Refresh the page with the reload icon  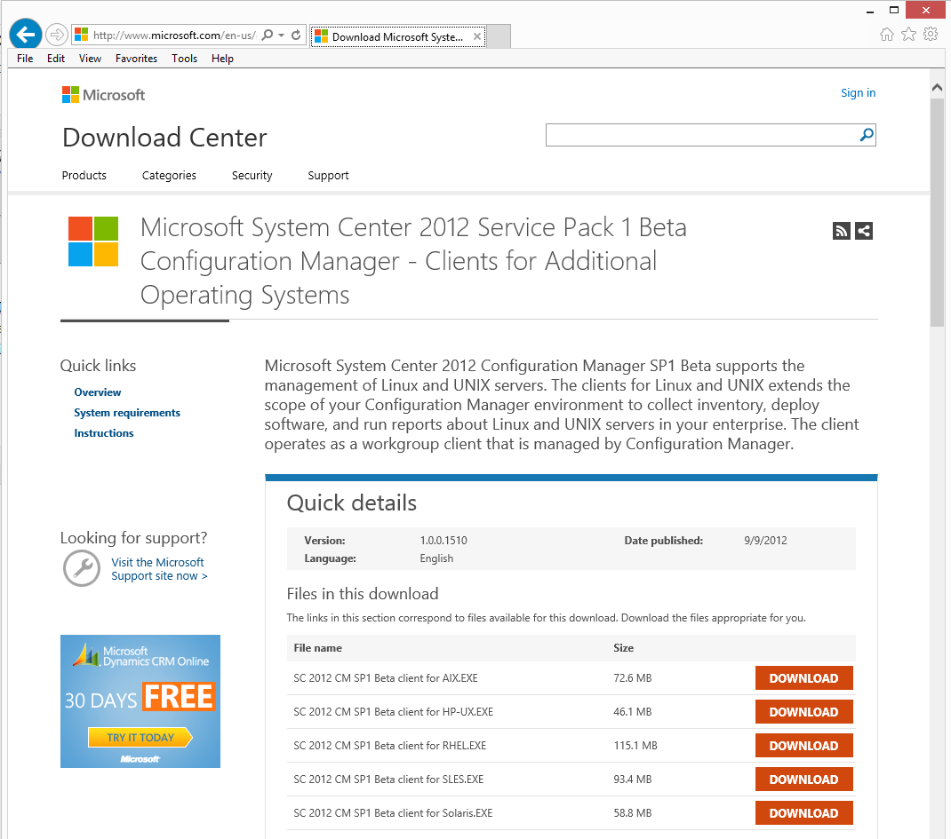296,36
